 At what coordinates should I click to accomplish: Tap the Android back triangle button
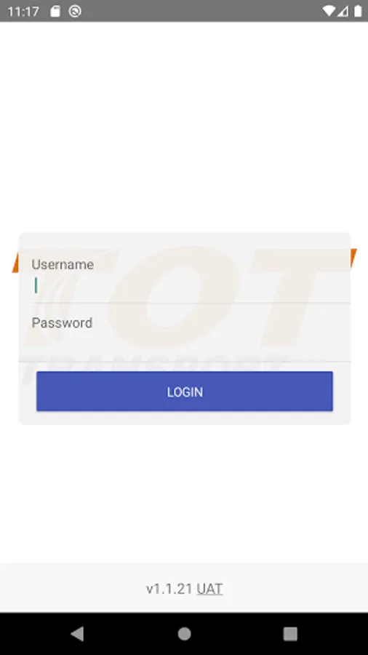[x=77, y=634]
